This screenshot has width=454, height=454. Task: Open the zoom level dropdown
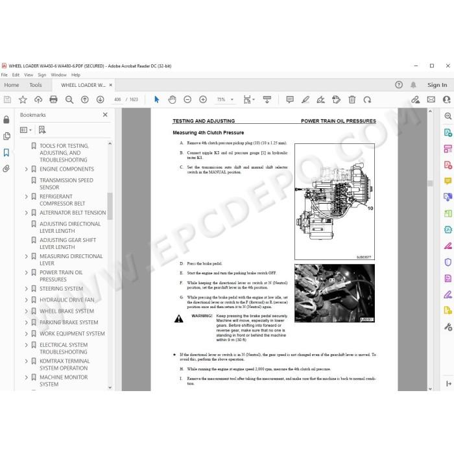tap(232, 100)
